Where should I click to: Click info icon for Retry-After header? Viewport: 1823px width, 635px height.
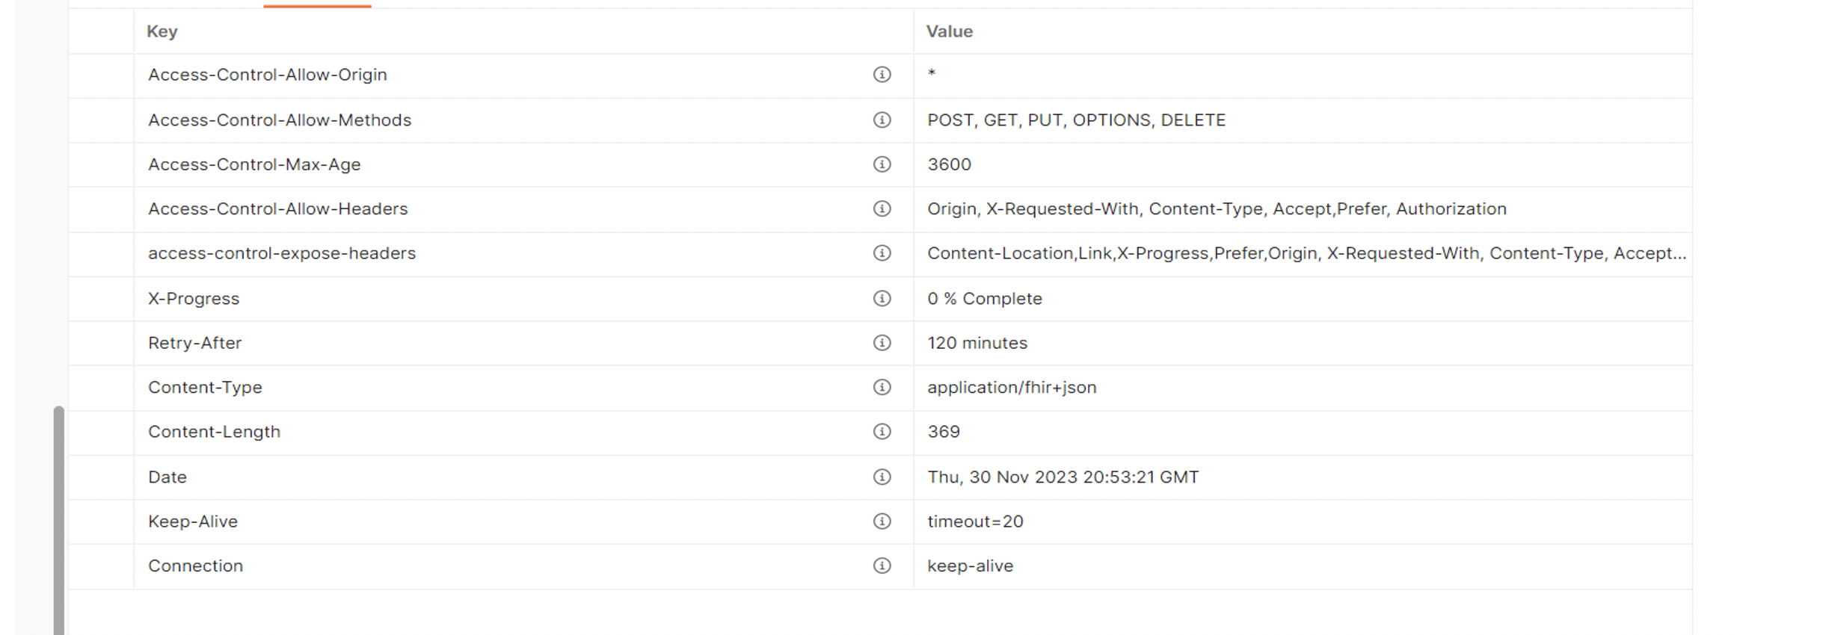tap(882, 343)
